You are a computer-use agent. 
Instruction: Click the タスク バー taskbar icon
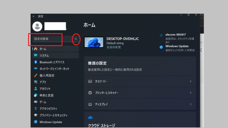coord(90,81)
